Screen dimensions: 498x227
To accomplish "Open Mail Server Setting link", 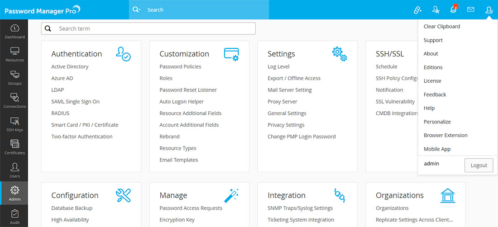I will [290, 90].
